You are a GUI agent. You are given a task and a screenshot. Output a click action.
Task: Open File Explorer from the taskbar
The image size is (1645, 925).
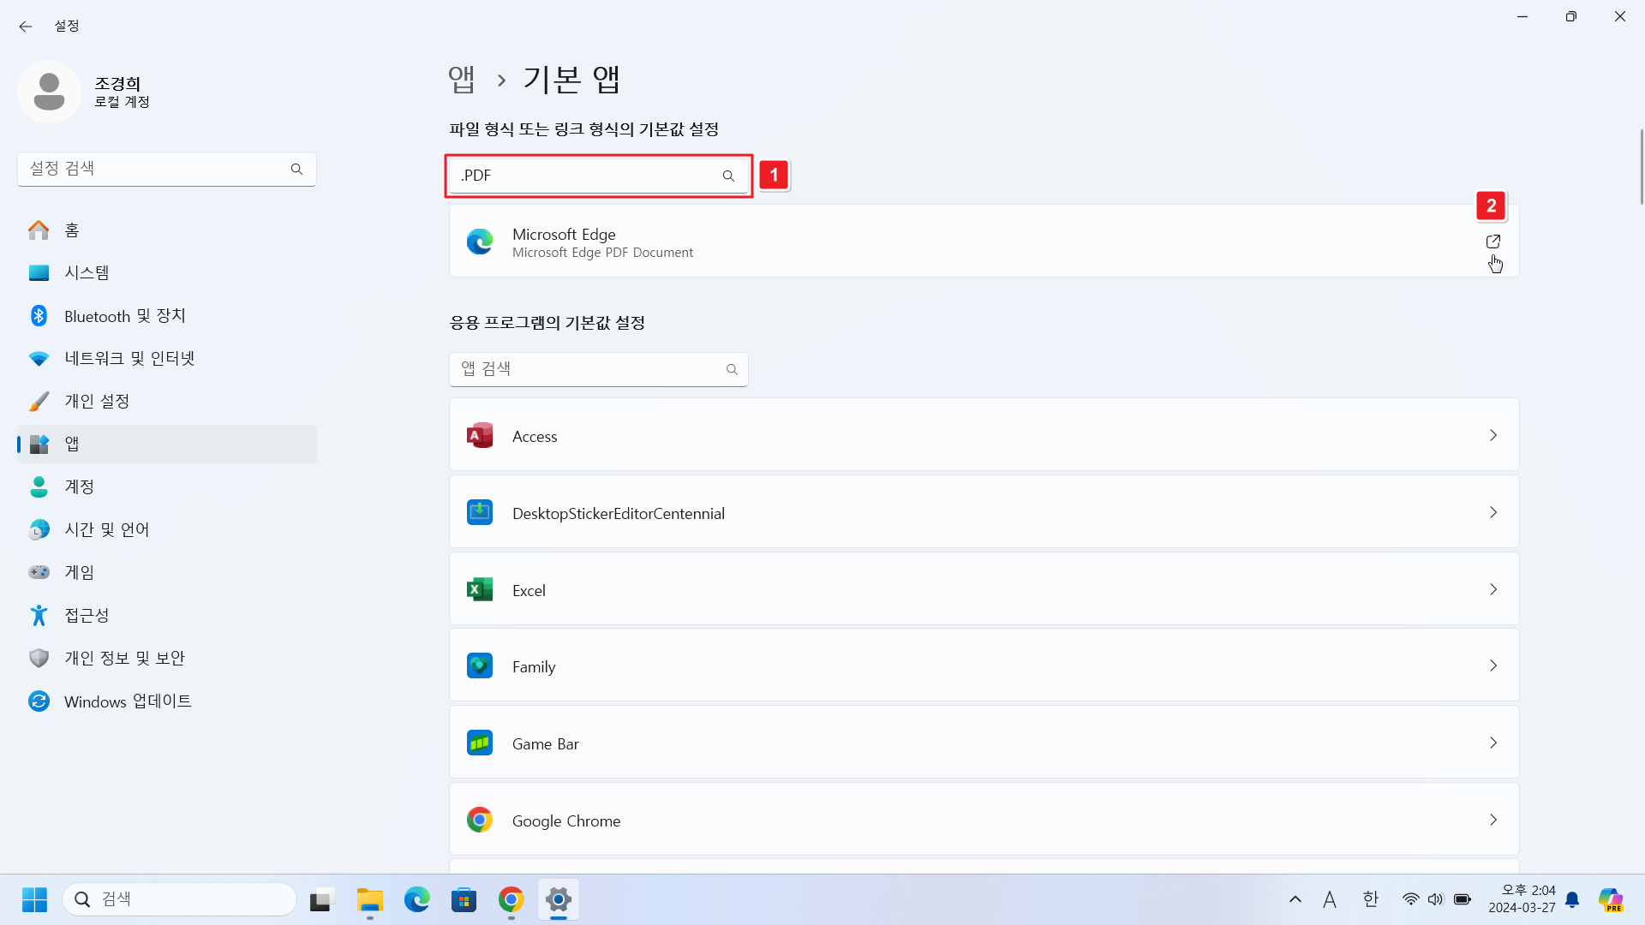tap(370, 899)
